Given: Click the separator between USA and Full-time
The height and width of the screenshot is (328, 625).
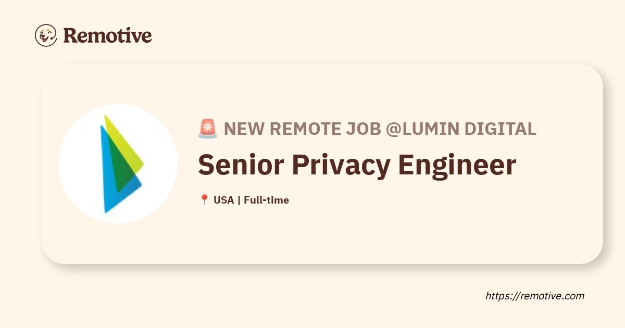Looking at the screenshot, I should pyautogui.click(x=239, y=200).
